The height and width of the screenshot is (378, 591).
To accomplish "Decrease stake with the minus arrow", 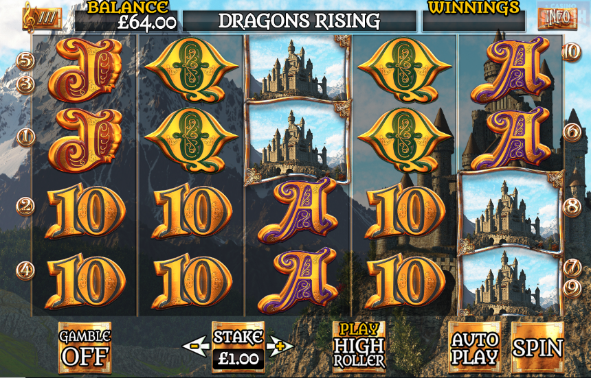I will tap(196, 346).
